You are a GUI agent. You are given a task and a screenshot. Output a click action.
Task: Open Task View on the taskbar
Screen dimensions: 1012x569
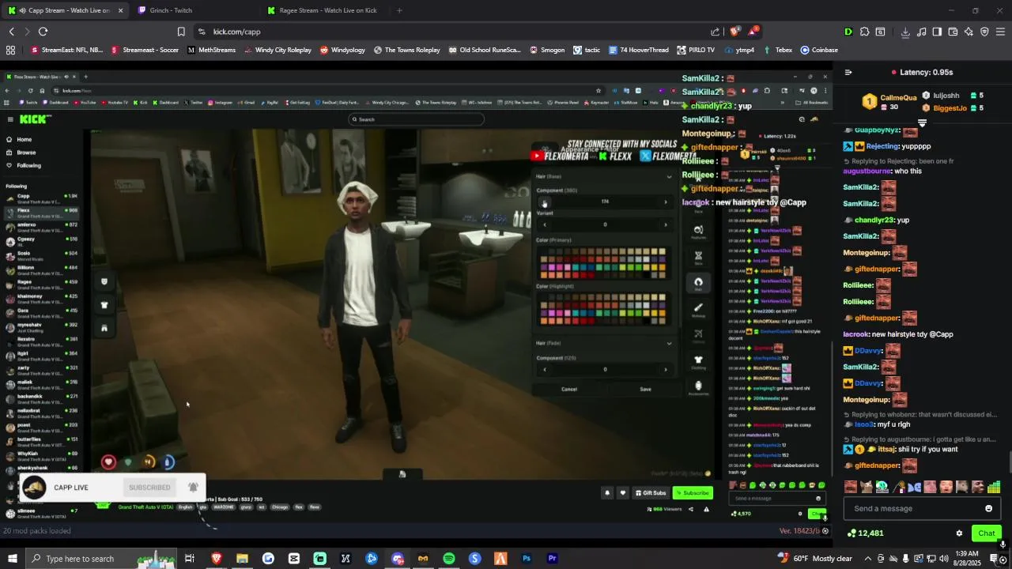(190, 559)
